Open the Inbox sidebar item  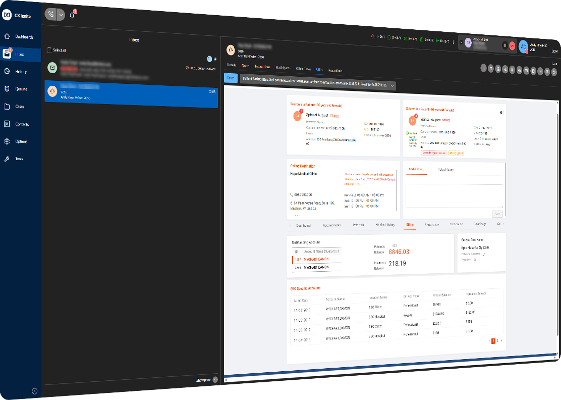[20, 54]
